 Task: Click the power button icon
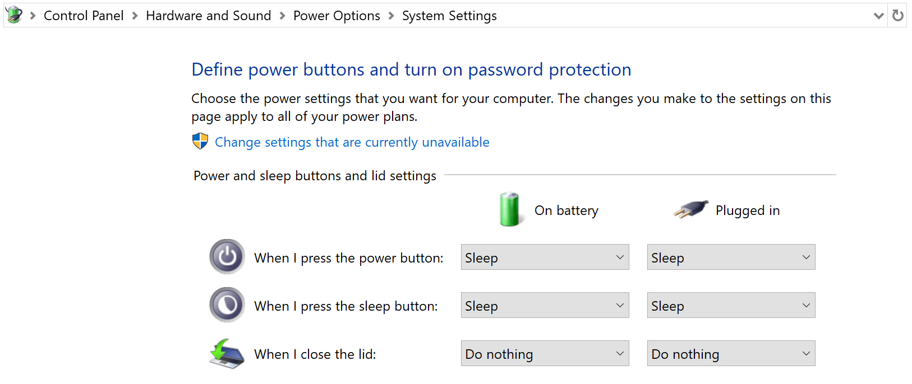227,257
